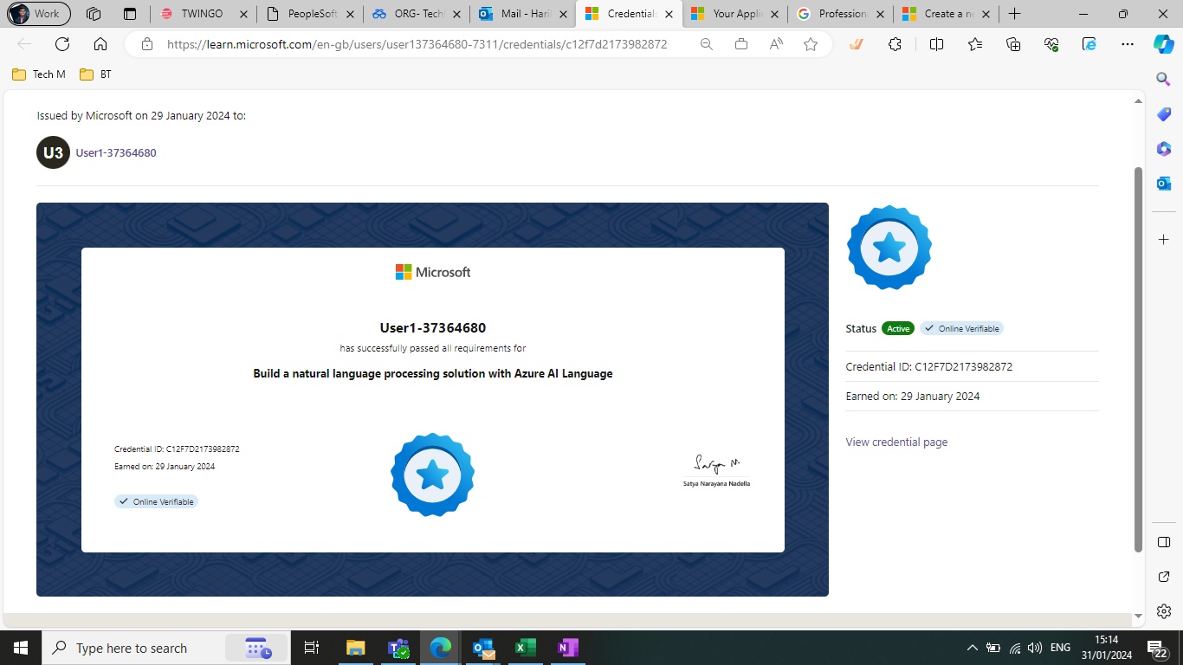Toggle the sidebar panel layout icon
Screen dimensions: 1183x665
pos(1164,542)
